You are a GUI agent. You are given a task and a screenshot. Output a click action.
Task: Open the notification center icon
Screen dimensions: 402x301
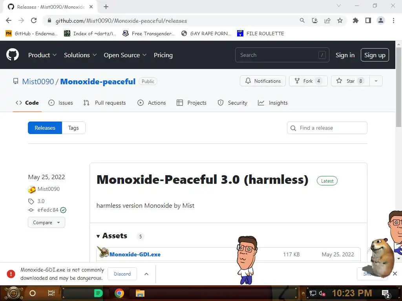(x=386, y=294)
